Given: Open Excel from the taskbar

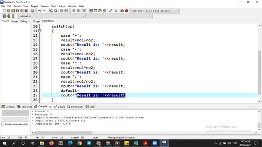Looking at the screenshot, I should click(x=136, y=143).
